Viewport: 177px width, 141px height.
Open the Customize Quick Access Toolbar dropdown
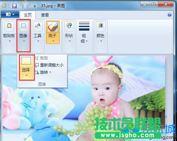coord(35,6)
